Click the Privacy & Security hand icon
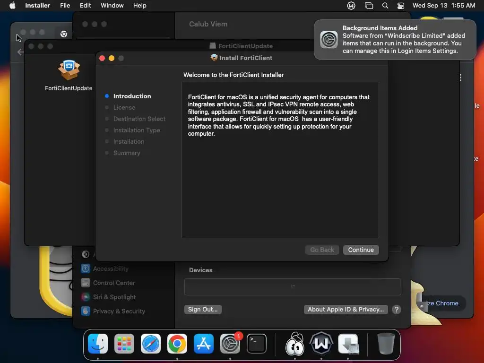Viewport: 484px width, 363px height. tap(86, 311)
